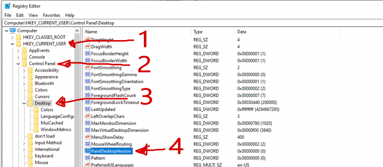The image size is (383, 167).
Task: Click the FontSmoothing string value icon
Action: click(x=87, y=67)
